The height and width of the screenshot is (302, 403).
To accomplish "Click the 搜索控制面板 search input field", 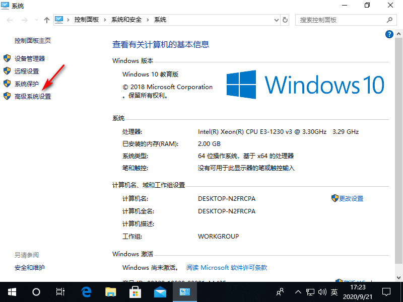I will tap(340, 20).
